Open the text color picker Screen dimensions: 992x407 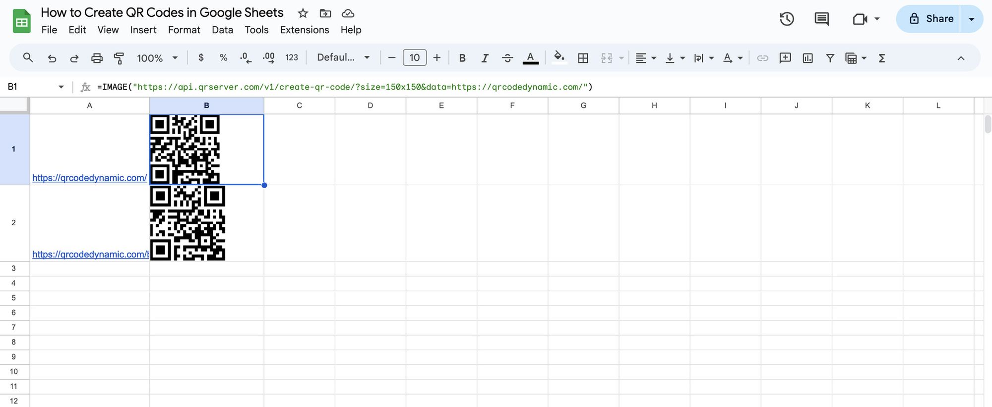click(531, 58)
